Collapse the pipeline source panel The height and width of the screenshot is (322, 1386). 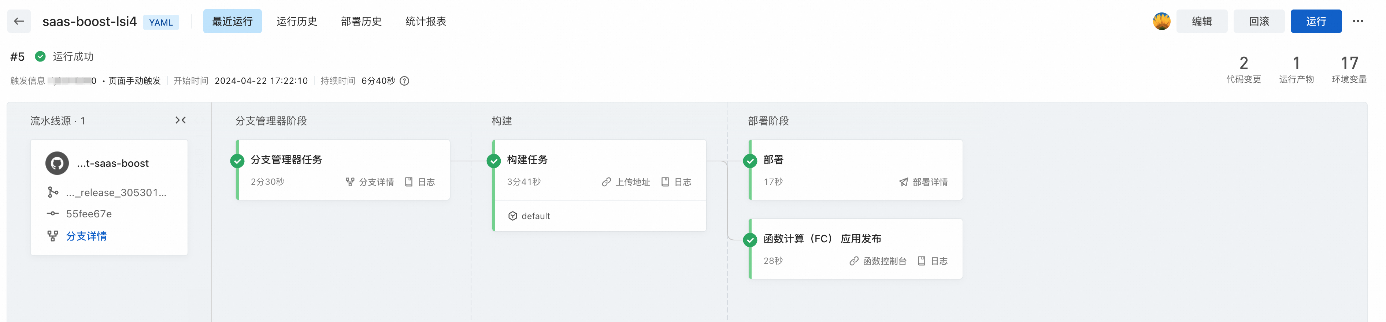(x=181, y=120)
